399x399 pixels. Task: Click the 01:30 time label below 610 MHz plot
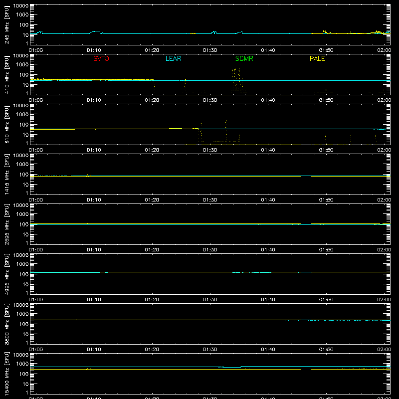tap(210, 150)
